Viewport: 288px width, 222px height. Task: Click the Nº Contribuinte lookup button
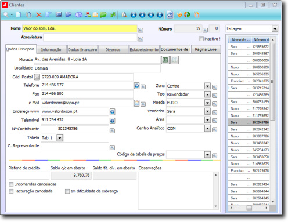[112, 131]
